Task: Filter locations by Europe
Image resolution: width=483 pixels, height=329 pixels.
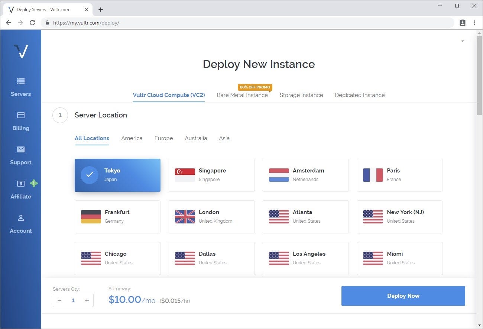Action: tap(164, 138)
